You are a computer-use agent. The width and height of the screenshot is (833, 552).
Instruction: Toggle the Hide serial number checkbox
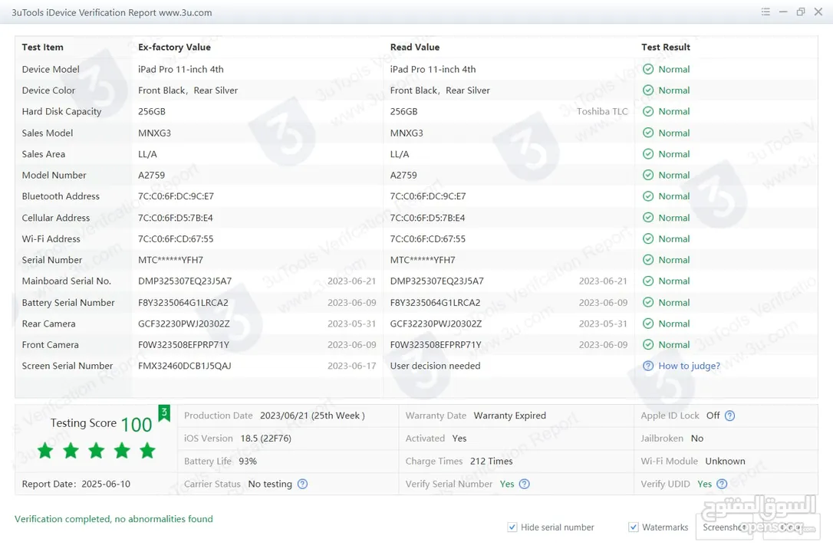(x=512, y=527)
